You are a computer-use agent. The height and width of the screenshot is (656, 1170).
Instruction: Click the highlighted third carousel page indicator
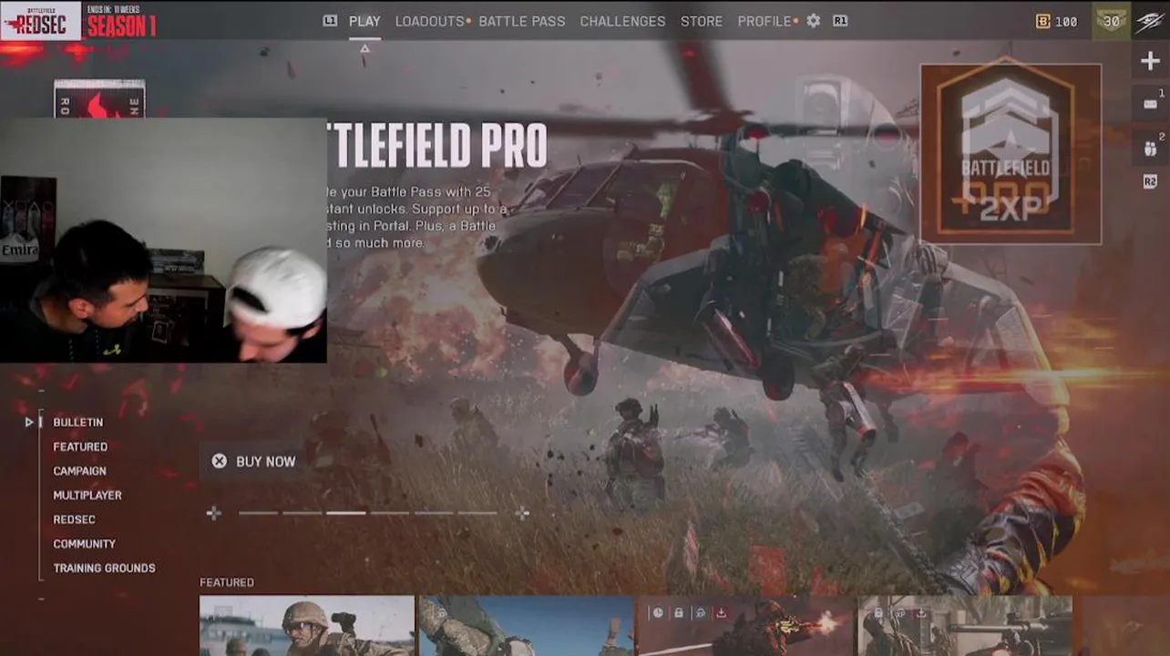346,513
